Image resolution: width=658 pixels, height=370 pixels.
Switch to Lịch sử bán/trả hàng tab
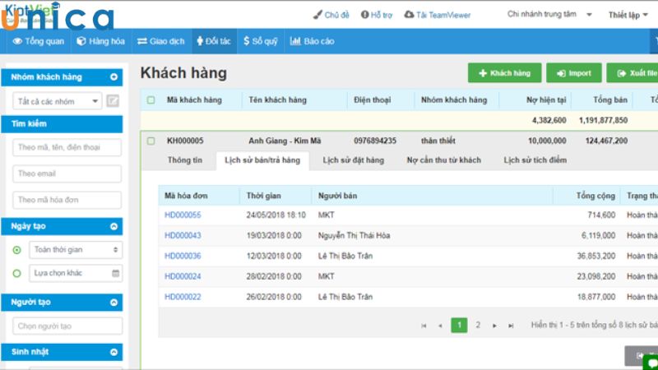tap(262, 160)
